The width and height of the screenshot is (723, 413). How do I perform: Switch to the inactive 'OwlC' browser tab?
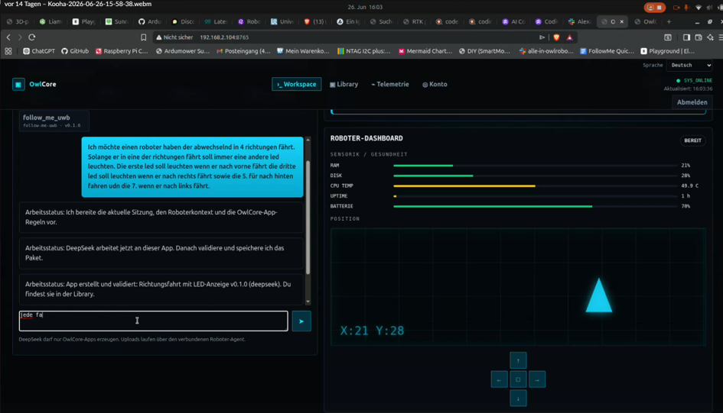click(646, 21)
